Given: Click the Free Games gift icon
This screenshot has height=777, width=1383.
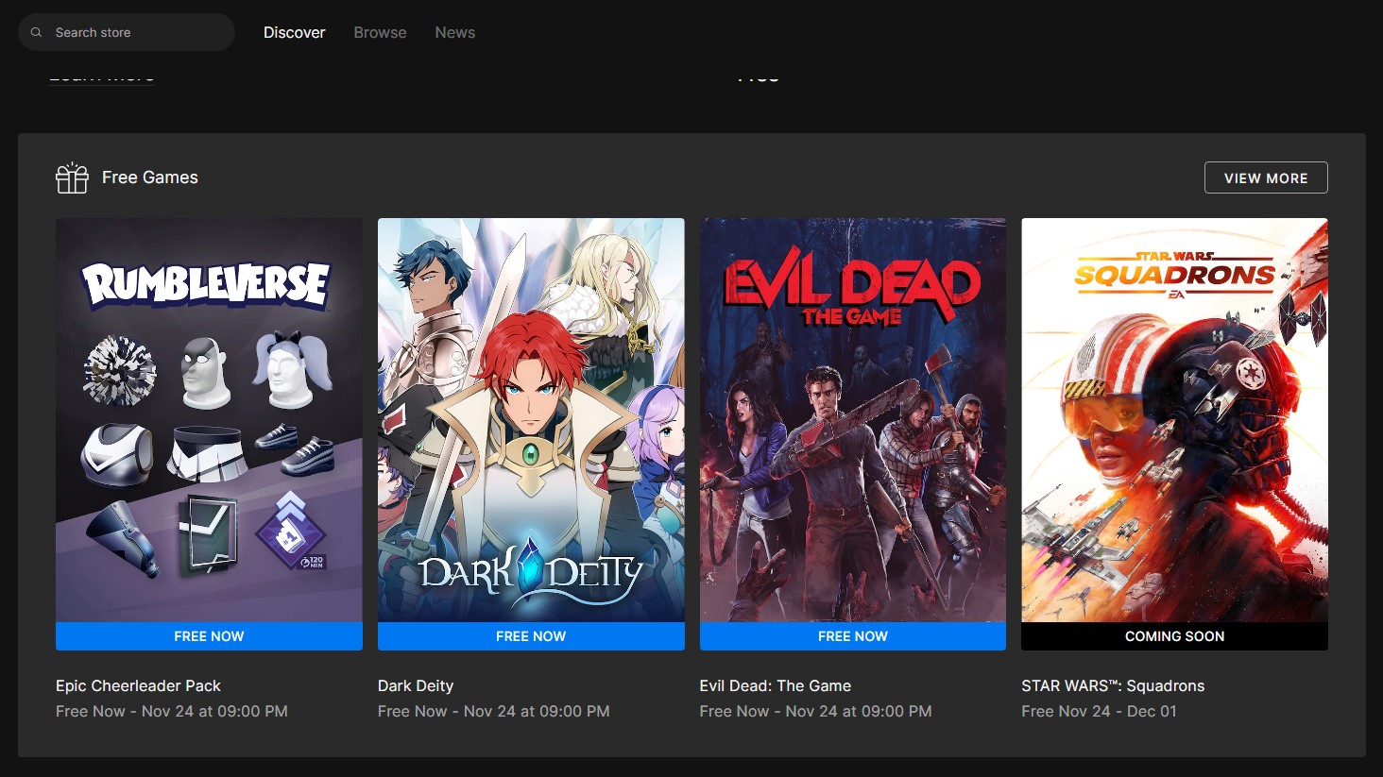Looking at the screenshot, I should pyautogui.click(x=72, y=177).
